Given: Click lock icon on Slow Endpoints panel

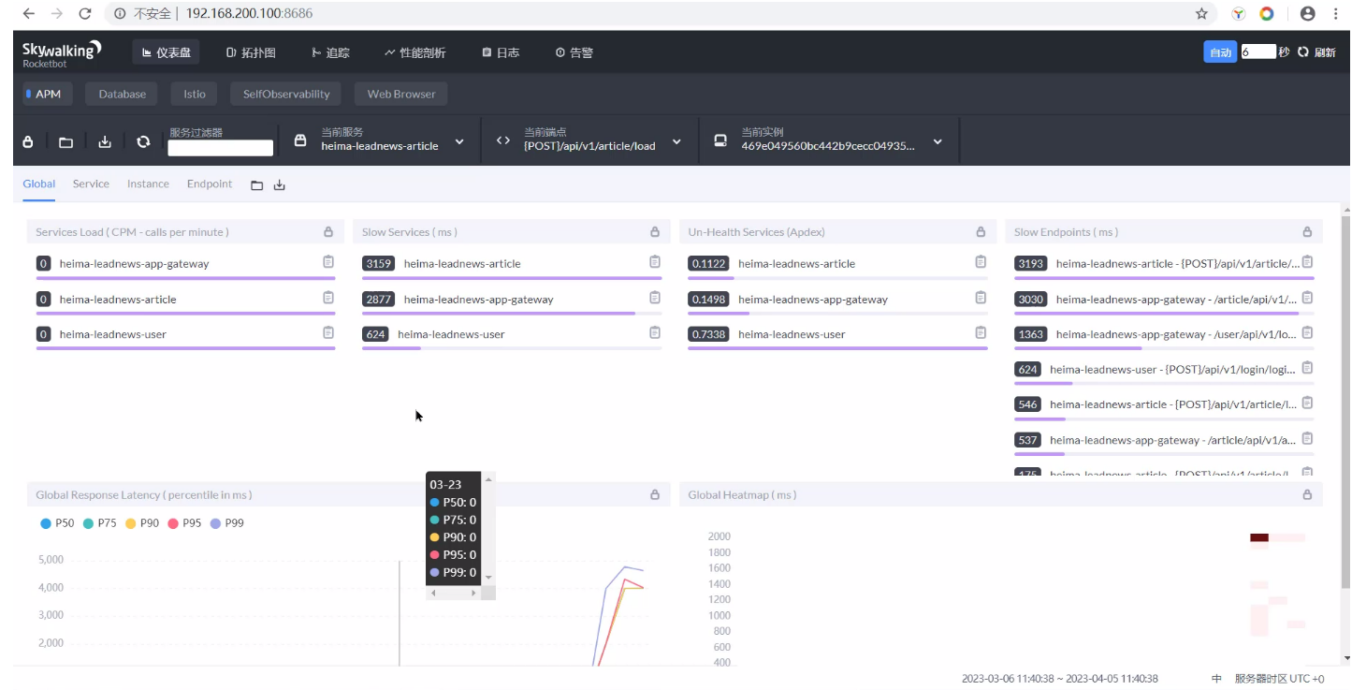Looking at the screenshot, I should coord(1307,232).
